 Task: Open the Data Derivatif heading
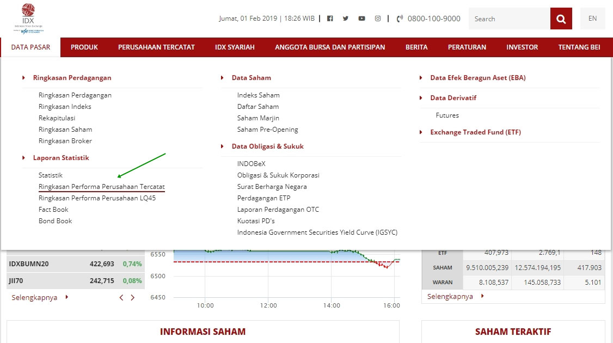(453, 98)
